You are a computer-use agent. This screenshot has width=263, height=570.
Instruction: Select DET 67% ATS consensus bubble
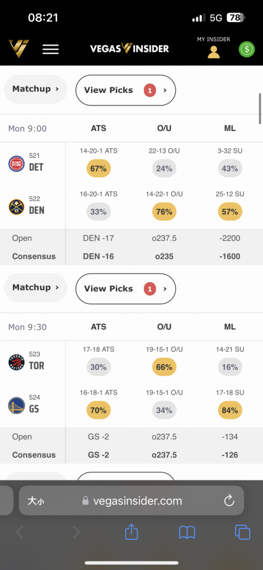(98, 169)
